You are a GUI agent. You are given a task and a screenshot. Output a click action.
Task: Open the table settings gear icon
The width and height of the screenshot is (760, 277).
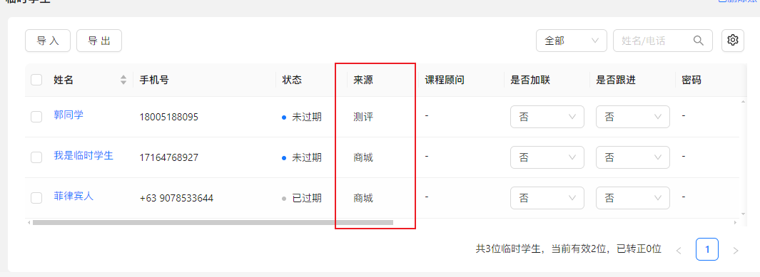[x=733, y=40]
